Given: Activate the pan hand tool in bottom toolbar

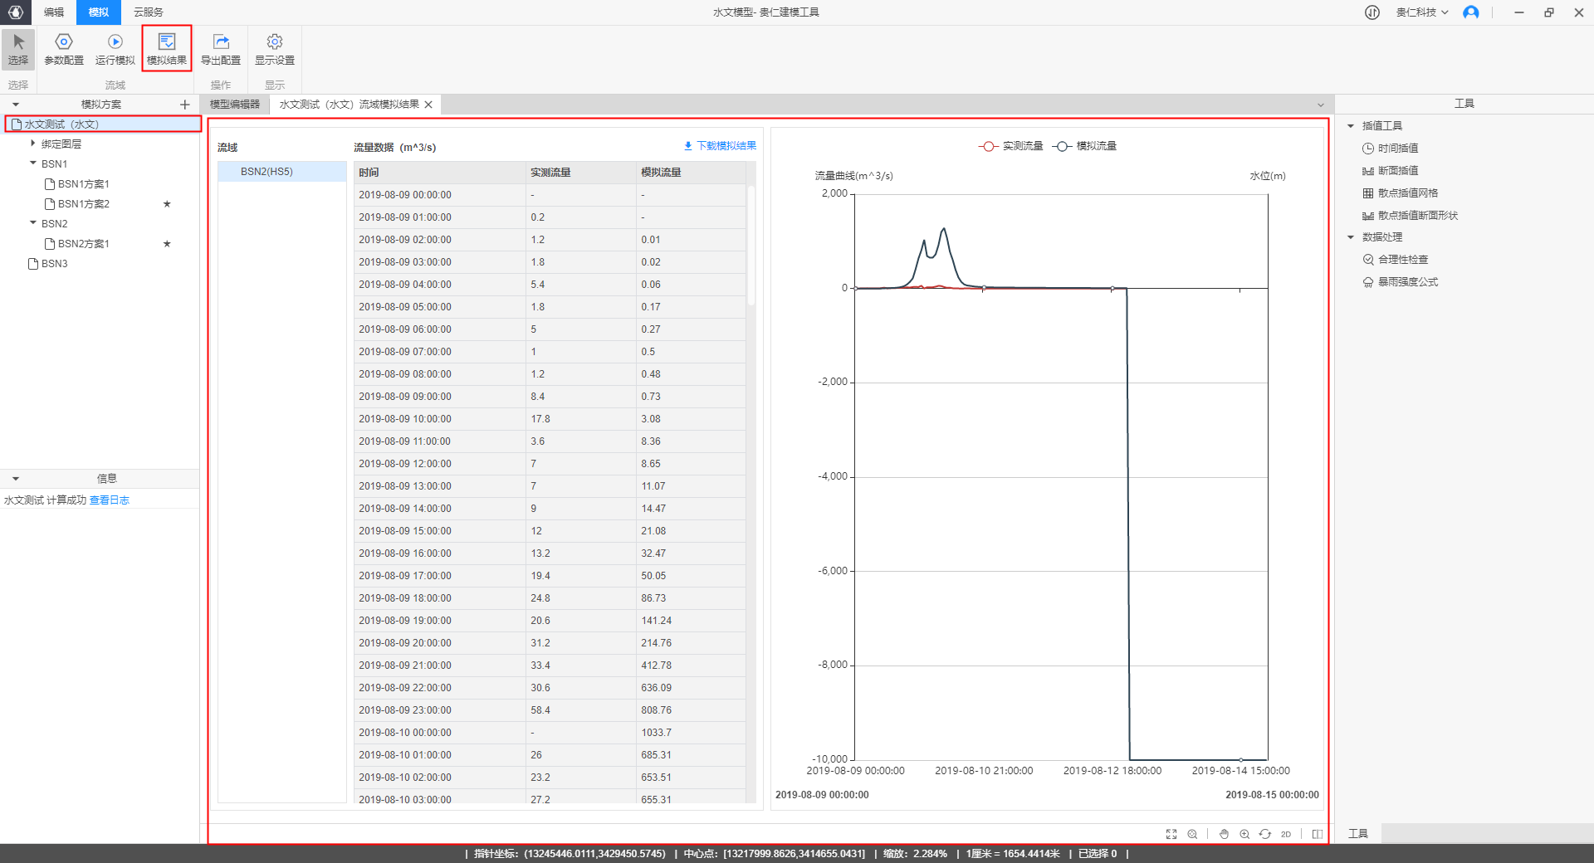Looking at the screenshot, I should tap(1224, 834).
